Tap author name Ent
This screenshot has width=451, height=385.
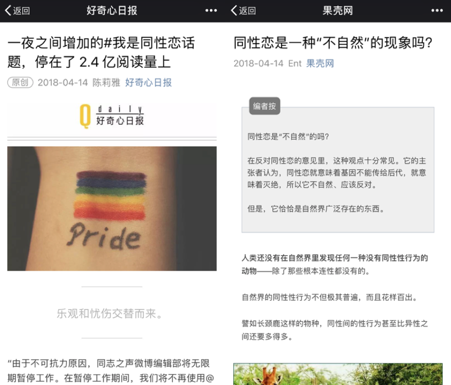(295, 63)
